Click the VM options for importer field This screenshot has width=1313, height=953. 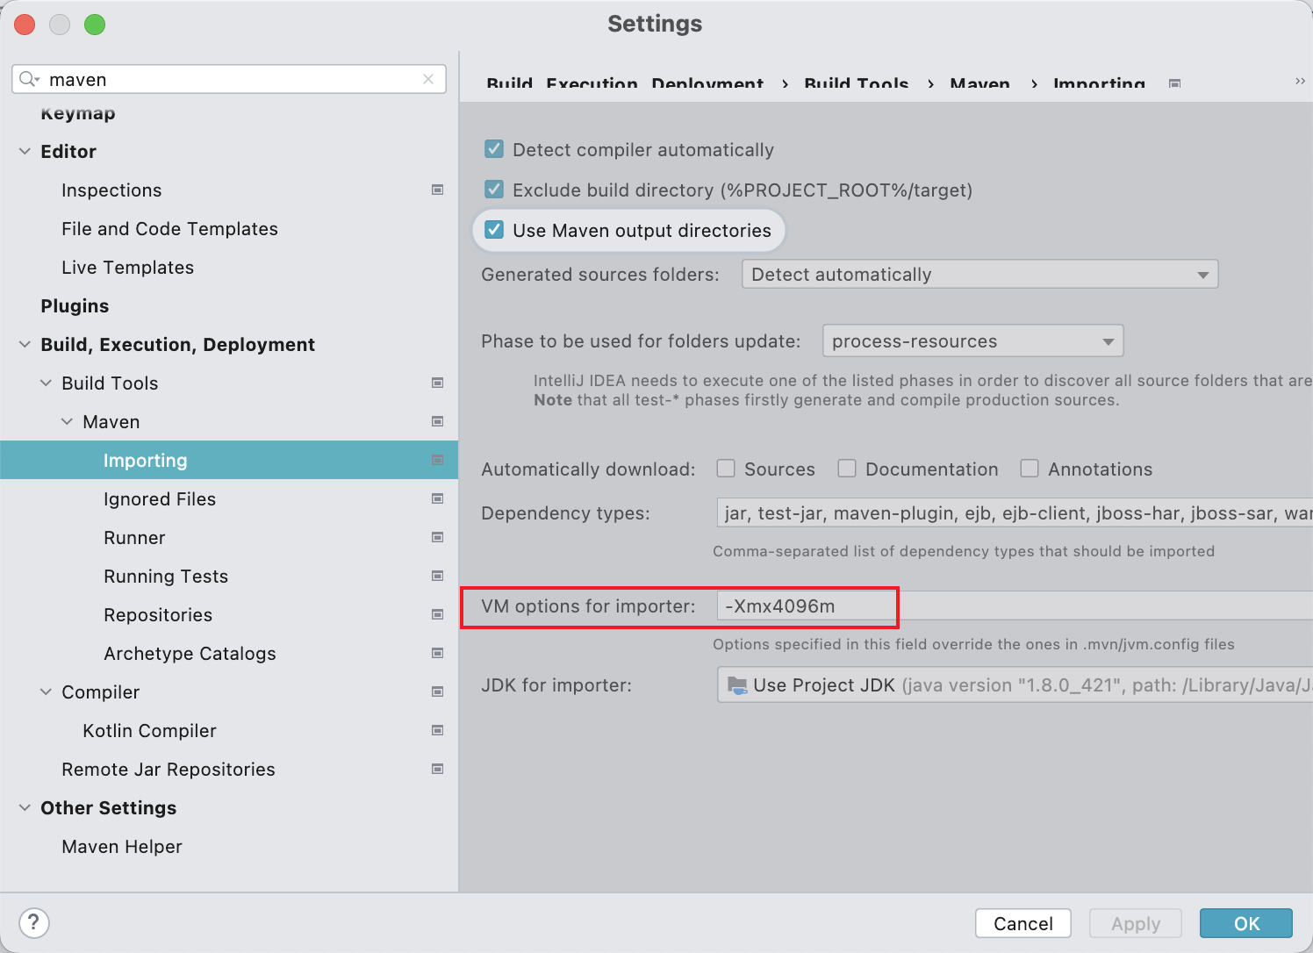[1009, 606]
